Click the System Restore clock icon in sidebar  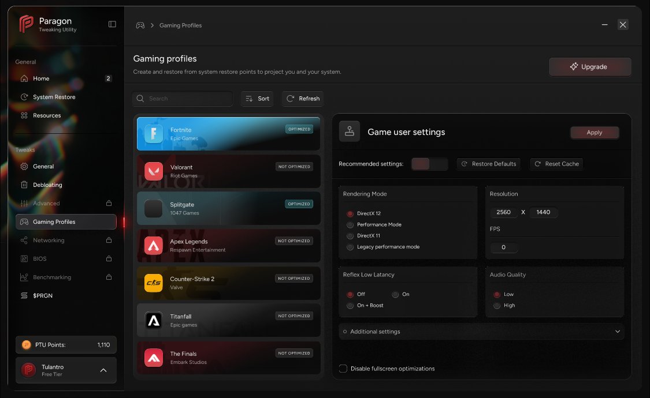24,97
